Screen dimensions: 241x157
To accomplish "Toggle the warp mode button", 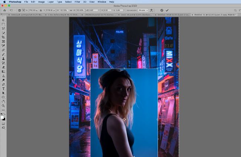I will pyautogui.click(x=151, y=10).
